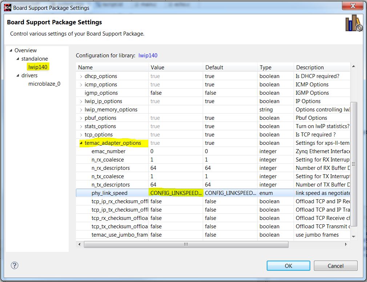Sort table by Name column header
Viewport: 367px width, 282px height.
coord(112,68)
